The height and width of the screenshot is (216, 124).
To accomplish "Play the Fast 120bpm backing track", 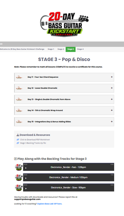I will [x=26, y=168].
